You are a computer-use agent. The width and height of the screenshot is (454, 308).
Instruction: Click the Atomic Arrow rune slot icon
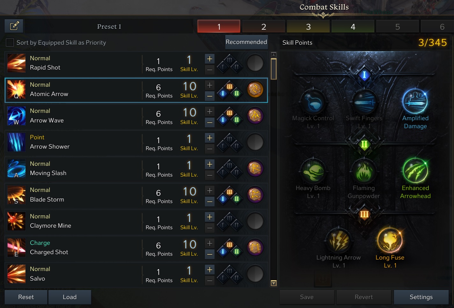(x=255, y=89)
